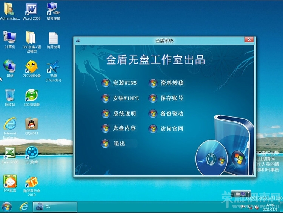Choose the 资料转移 option

pyautogui.click(x=172, y=83)
